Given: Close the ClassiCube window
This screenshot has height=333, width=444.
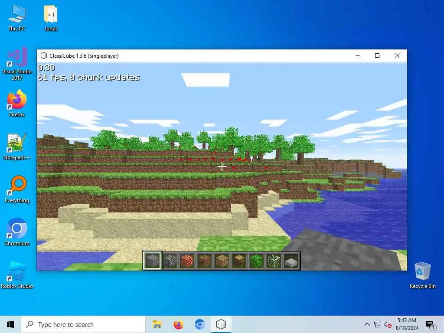Looking at the screenshot, I should pos(397,56).
